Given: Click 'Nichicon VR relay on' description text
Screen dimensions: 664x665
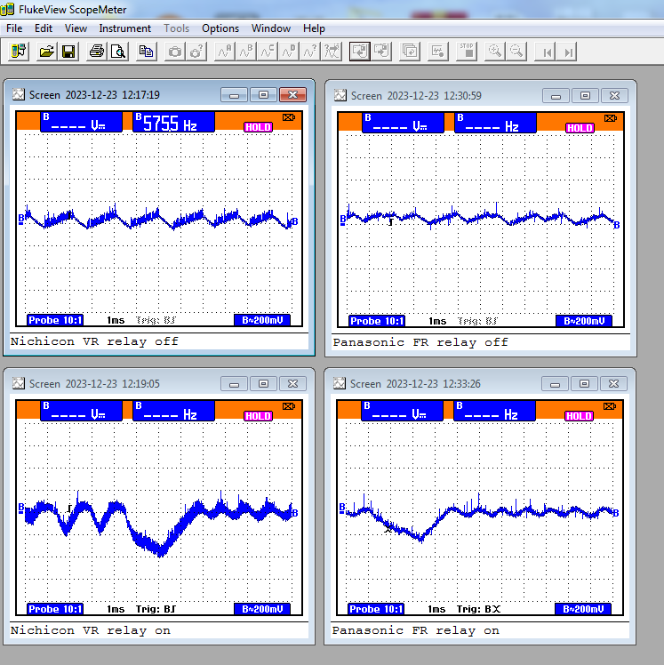Looking at the screenshot, I should pyautogui.click(x=91, y=630).
